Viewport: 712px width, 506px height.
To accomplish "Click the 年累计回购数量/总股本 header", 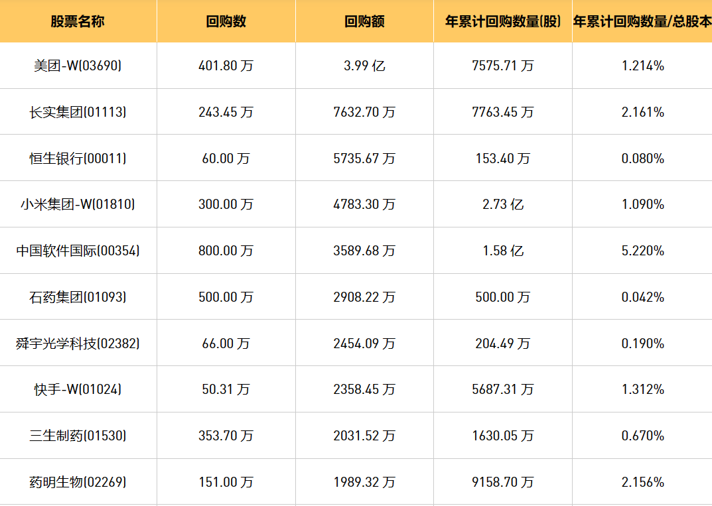I will pos(642,21).
